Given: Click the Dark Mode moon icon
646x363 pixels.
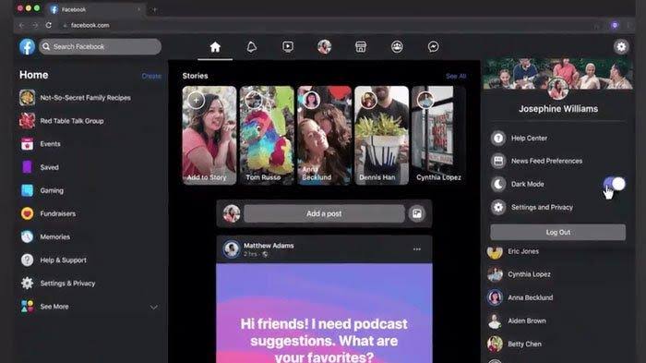Looking at the screenshot, I should (x=498, y=184).
